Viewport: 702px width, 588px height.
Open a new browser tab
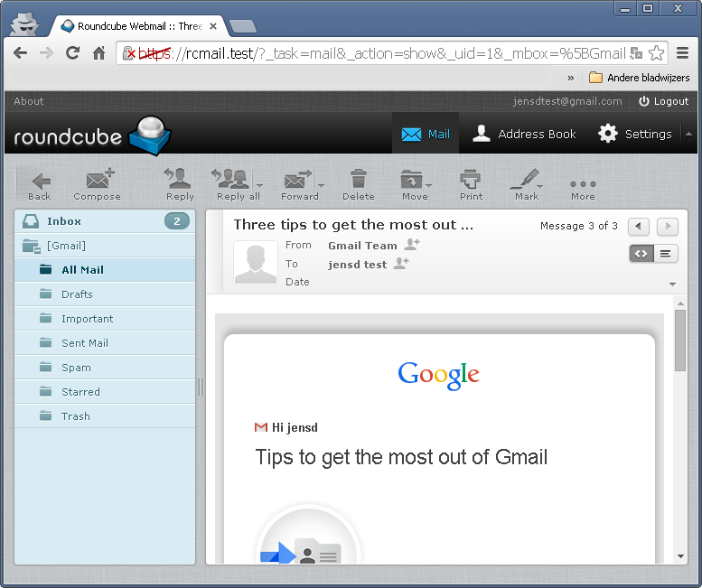pos(243,26)
